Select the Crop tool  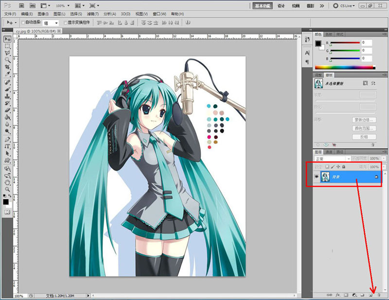(7, 67)
